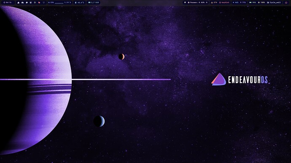Click the ETH network indicator

tap(214, 3)
